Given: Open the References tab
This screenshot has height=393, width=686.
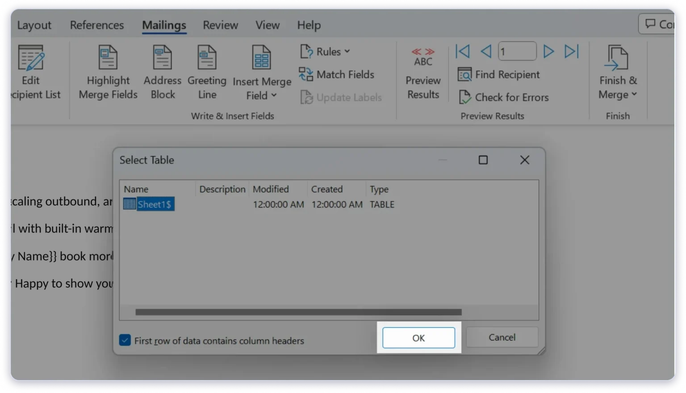Looking at the screenshot, I should pos(97,25).
